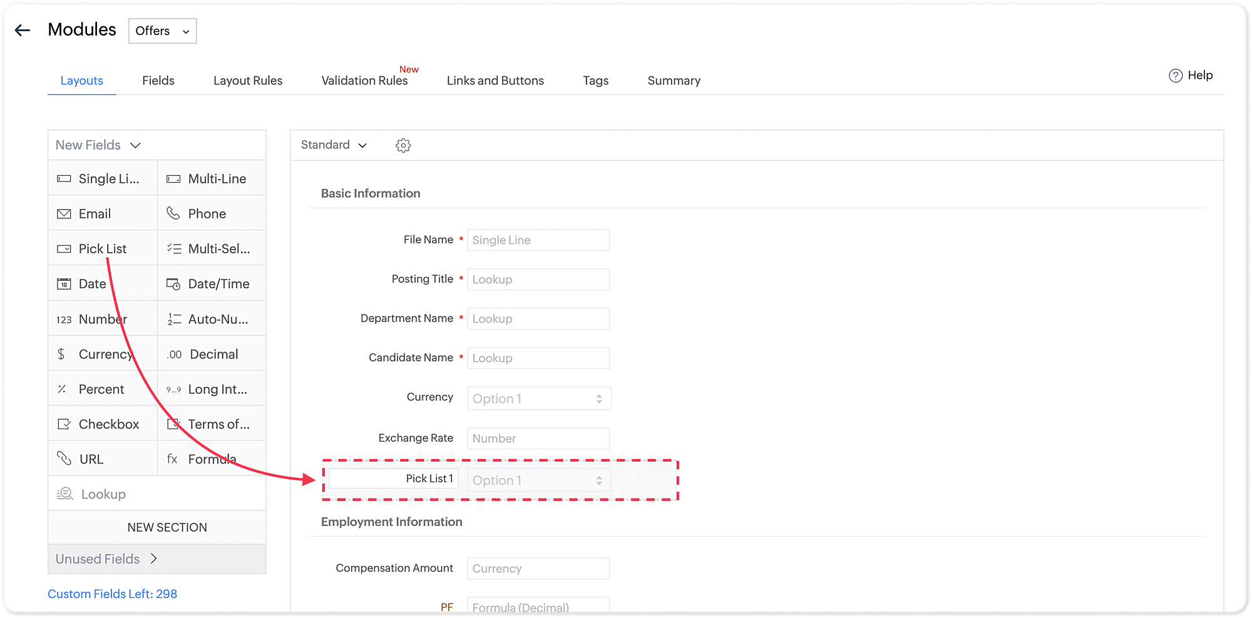Click the back arrow icon
The image size is (1252, 618).
[23, 30]
